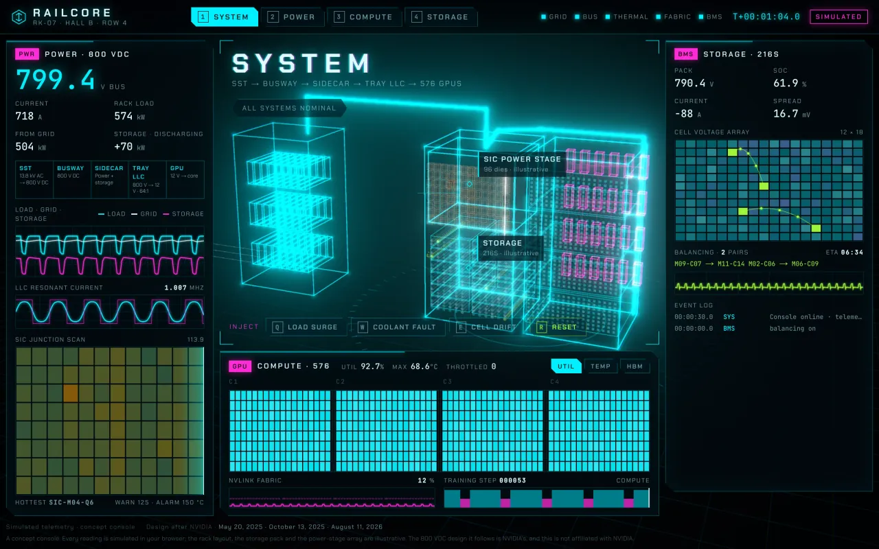The height and width of the screenshot is (549, 879).
Task: Select the SiC Power Stage callout in 3D view
Action: click(523, 164)
